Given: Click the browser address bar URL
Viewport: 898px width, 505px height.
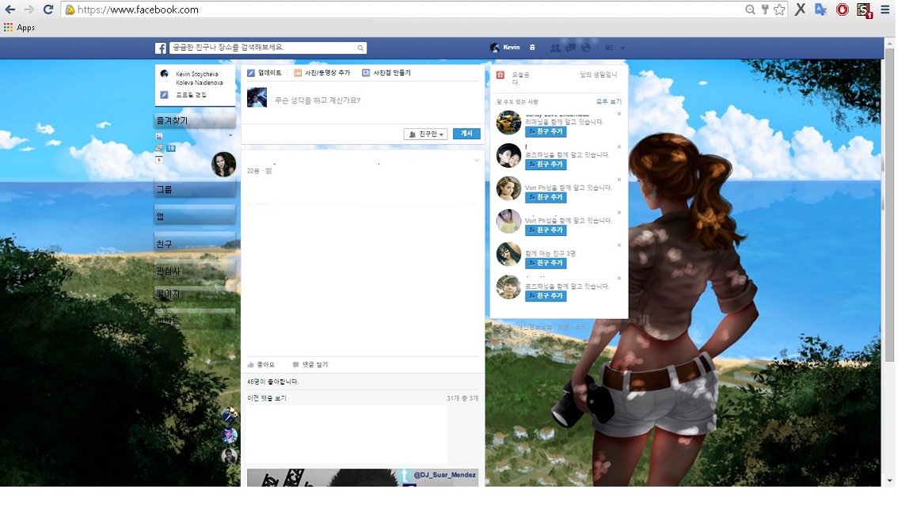Looking at the screenshot, I should coord(138,9).
